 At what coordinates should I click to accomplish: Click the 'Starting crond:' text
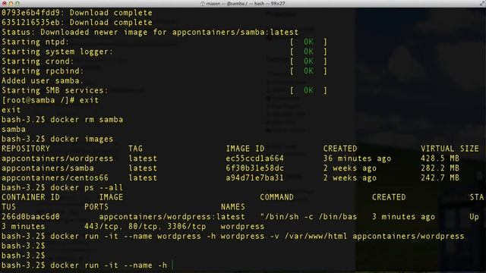(x=37, y=61)
